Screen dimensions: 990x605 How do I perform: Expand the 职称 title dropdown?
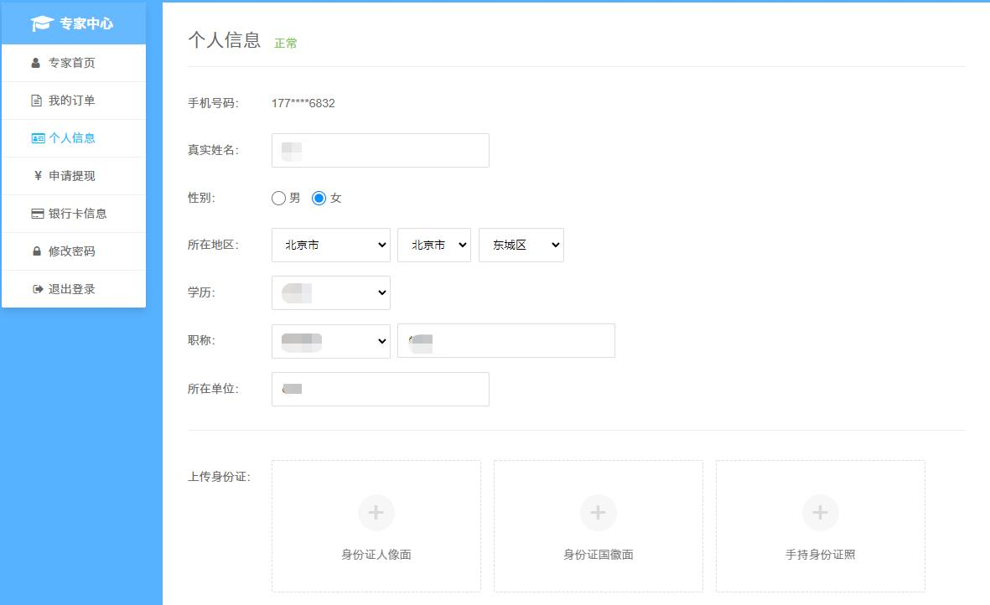pos(331,341)
